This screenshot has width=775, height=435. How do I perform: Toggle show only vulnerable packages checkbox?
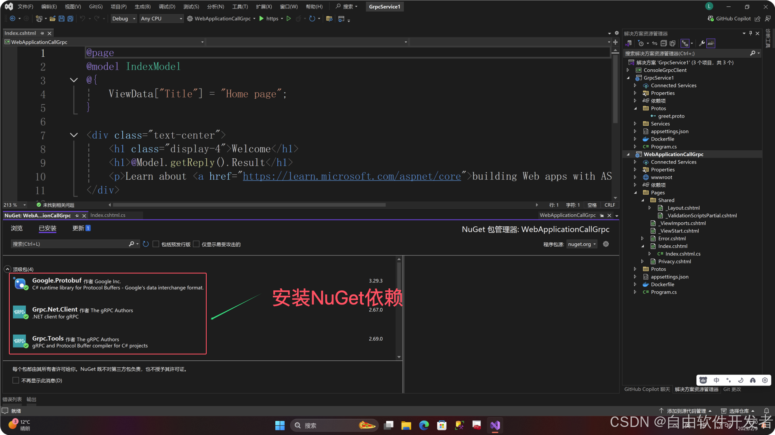[196, 244]
